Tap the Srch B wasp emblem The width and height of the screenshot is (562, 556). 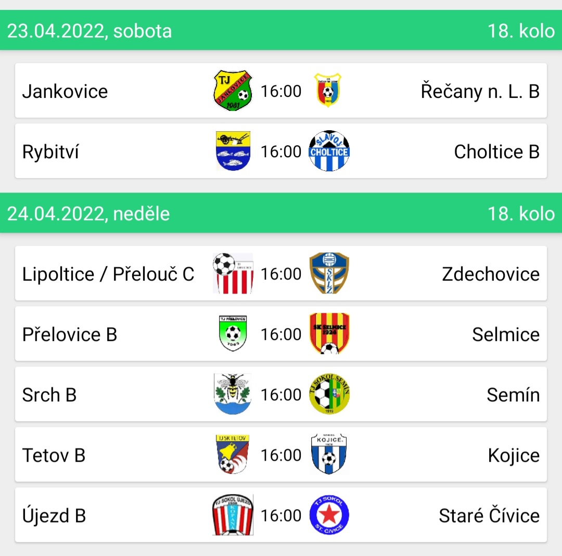(233, 394)
